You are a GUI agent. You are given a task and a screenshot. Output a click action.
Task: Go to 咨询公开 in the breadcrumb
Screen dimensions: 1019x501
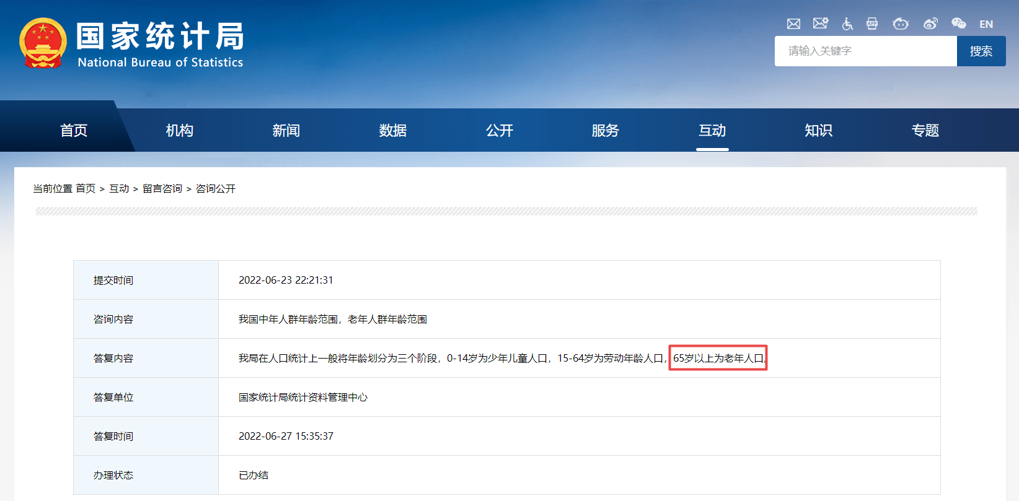point(216,188)
